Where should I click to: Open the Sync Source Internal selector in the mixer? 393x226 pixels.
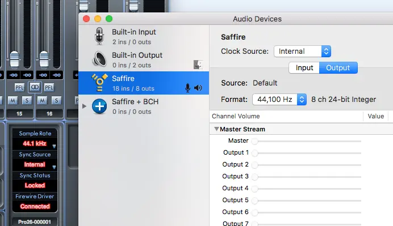[x=35, y=164]
